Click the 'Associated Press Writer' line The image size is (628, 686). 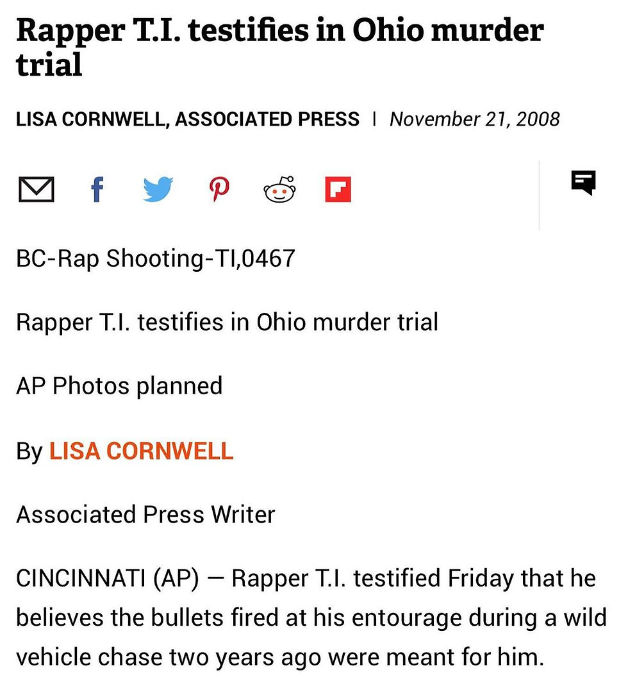145,514
